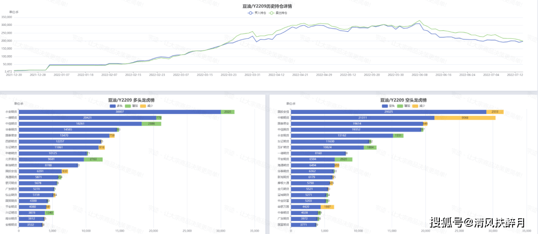Screen dimensions: 538x234
Task: Click yellow 减少 legend icon in 空头龙虎榜
Action: pyautogui.click(x=416, y=106)
